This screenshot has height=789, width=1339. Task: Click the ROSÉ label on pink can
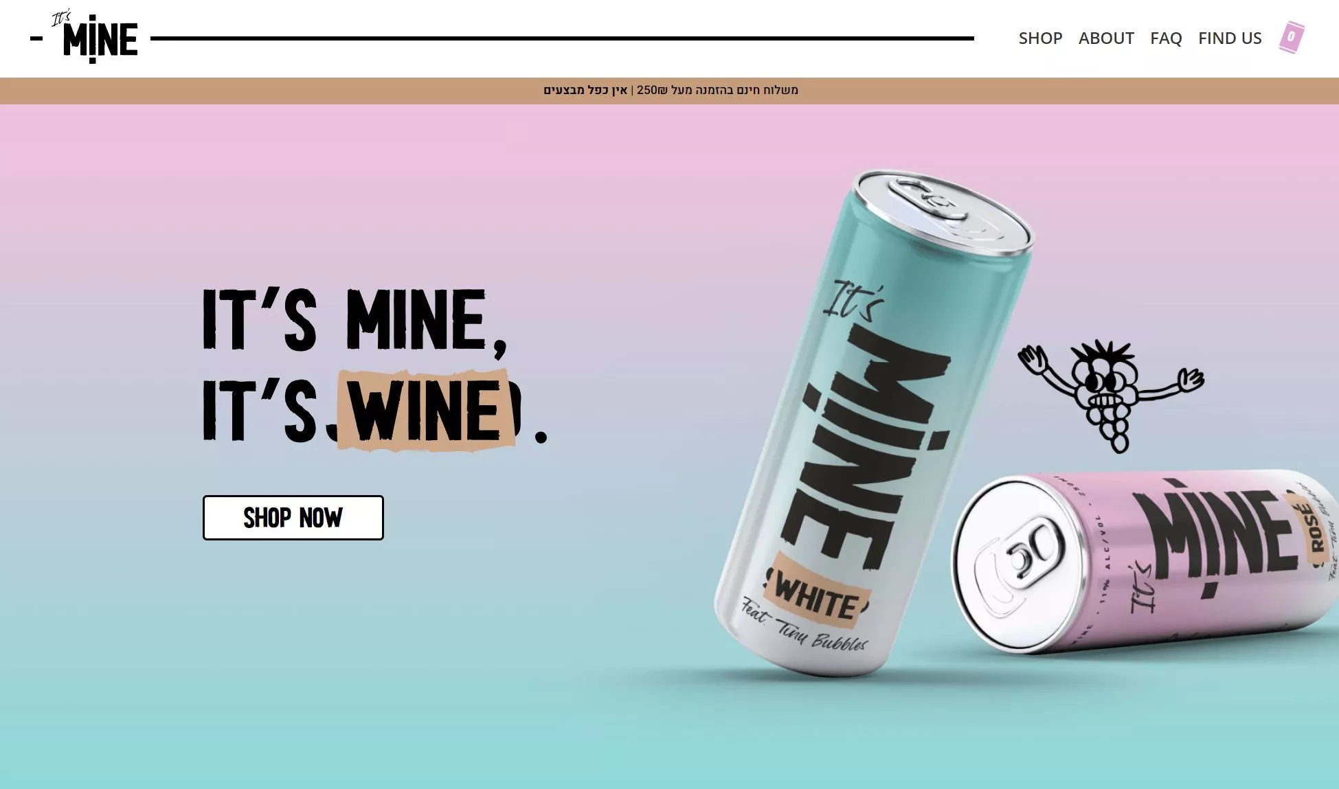click(x=1314, y=527)
